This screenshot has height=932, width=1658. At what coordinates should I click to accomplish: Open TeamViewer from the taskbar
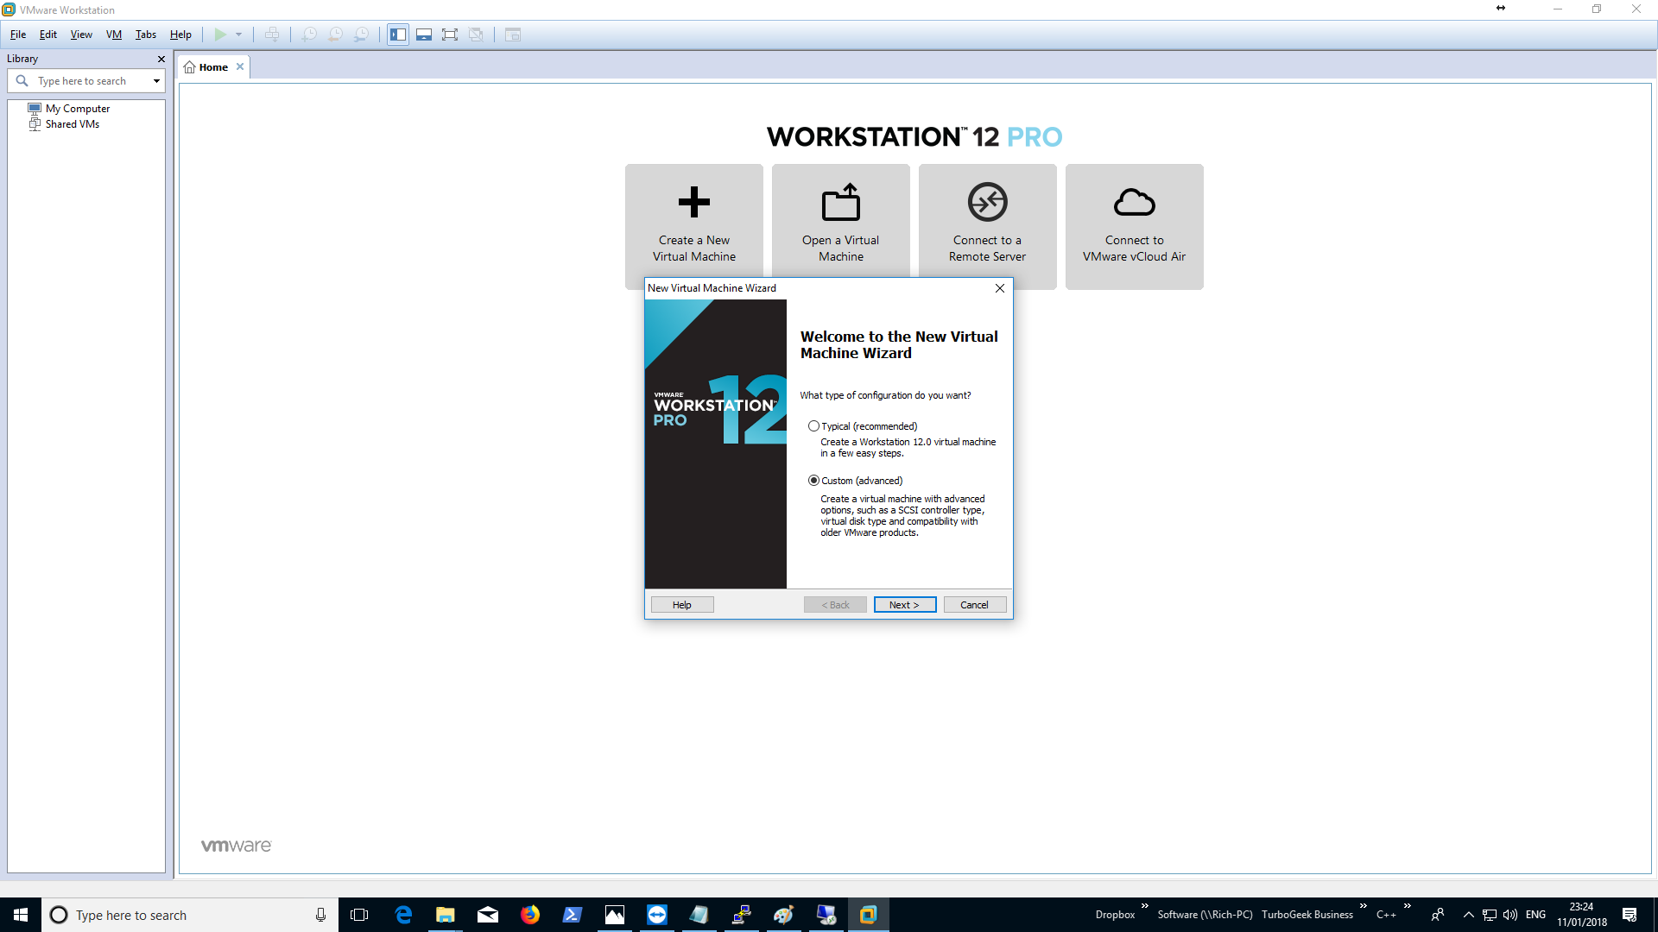pyautogui.click(x=657, y=915)
